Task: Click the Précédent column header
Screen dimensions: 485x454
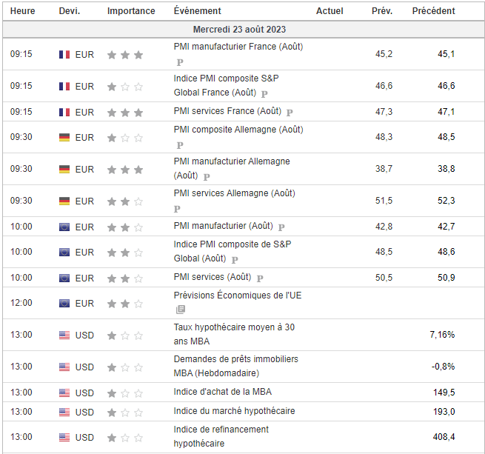Action: pyautogui.click(x=433, y=11)
